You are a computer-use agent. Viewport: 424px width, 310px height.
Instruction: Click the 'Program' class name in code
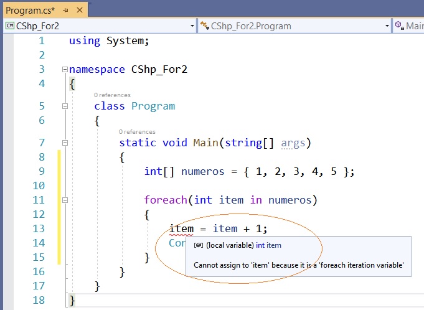point(153,106)
